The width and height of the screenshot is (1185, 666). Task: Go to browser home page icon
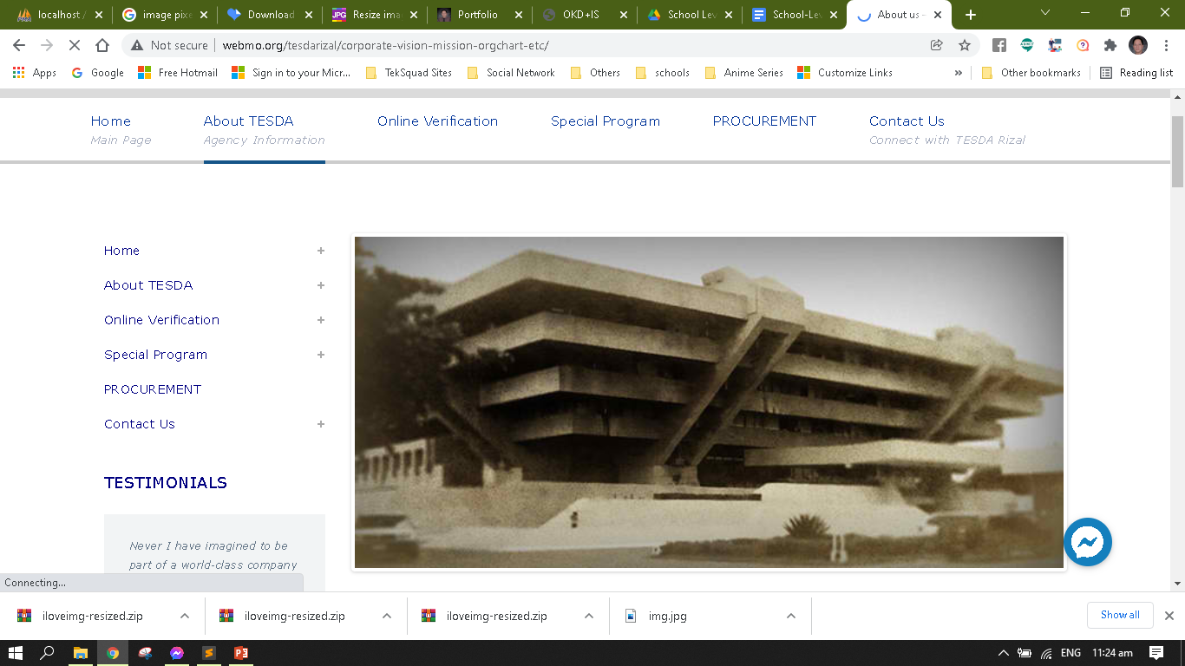pos(102,45)
